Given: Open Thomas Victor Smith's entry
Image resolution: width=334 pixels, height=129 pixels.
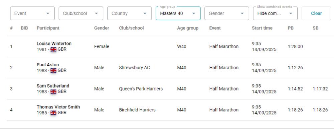Looking at the screenshot, I should tap(58, 107).
